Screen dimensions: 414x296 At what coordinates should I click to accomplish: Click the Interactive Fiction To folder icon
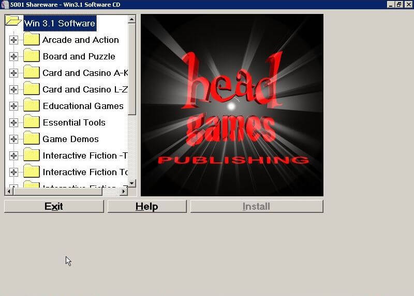pyautogui.click(x=32, y=172)
